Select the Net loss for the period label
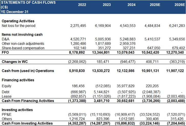This screenshot has width=186, height=126. pos(18,26)
